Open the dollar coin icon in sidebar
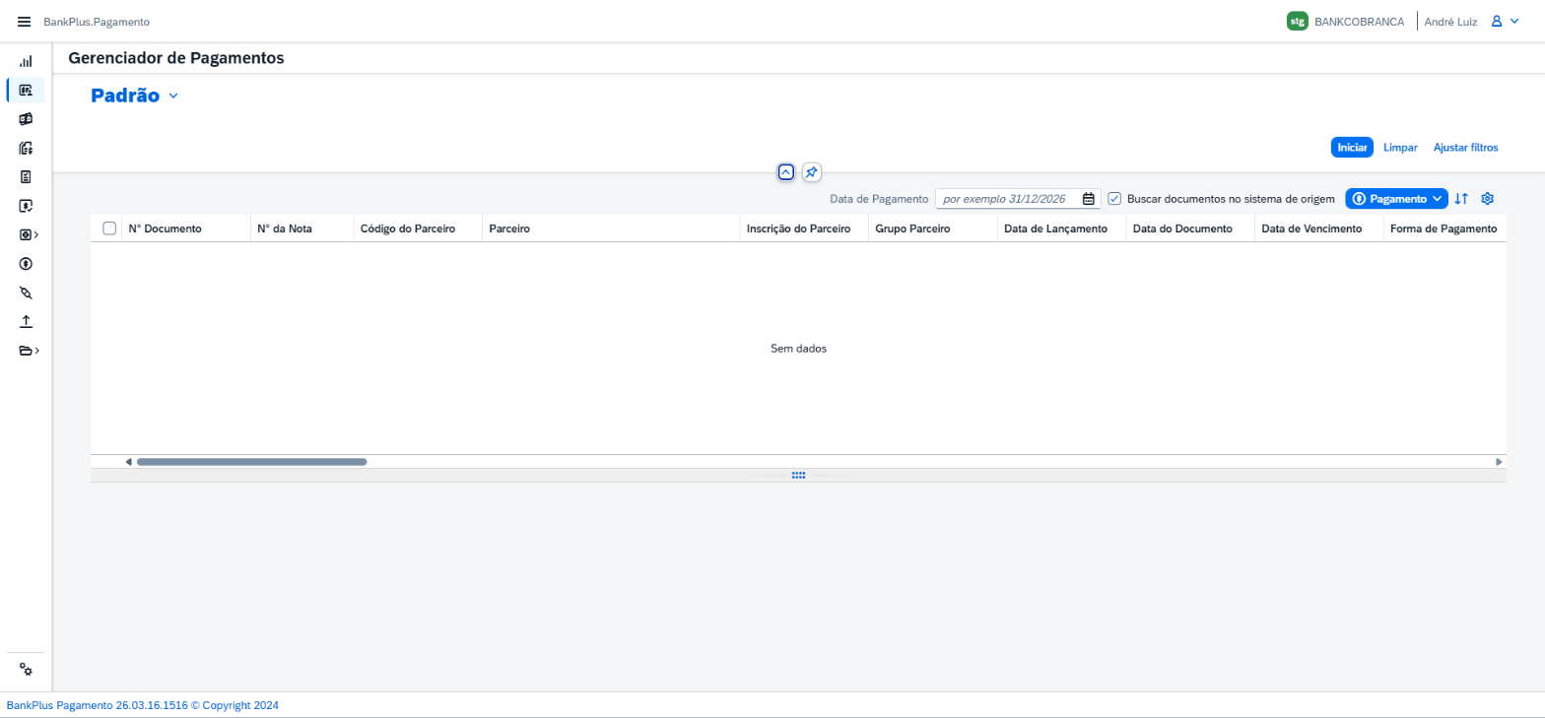Screen dimensions: 1545x718 [26, 264]
